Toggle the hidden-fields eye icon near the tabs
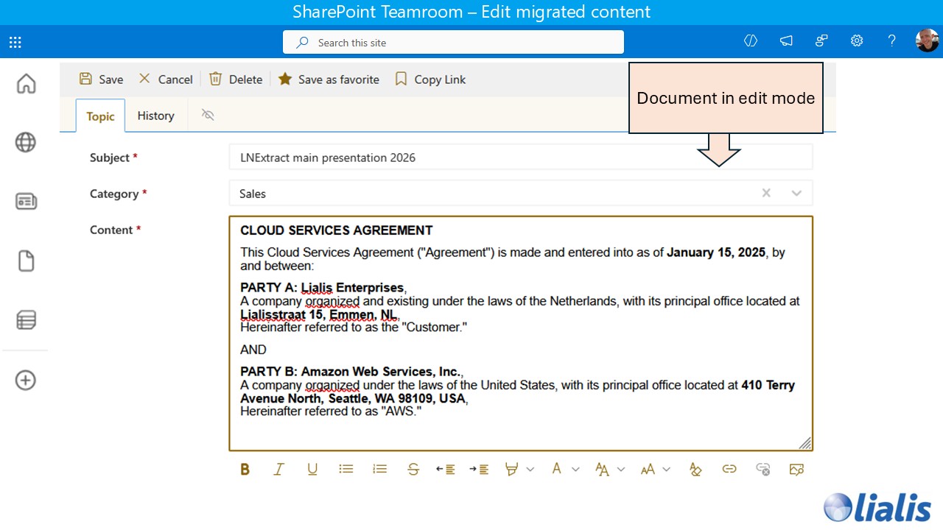The width and height of the screenshot is (943, 530). tap(207, 115)
